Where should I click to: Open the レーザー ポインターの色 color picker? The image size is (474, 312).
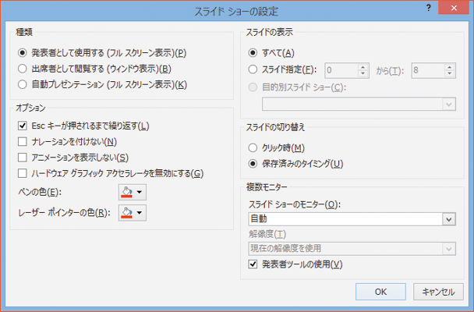click(x=133, y=213)
